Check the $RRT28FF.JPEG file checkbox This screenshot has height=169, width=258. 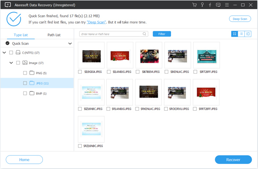[195, 109]
